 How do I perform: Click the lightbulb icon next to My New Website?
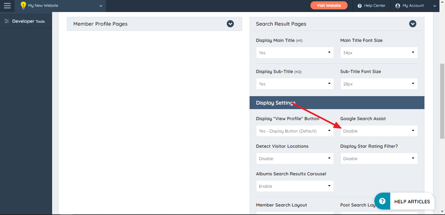(x=23, y=5)
